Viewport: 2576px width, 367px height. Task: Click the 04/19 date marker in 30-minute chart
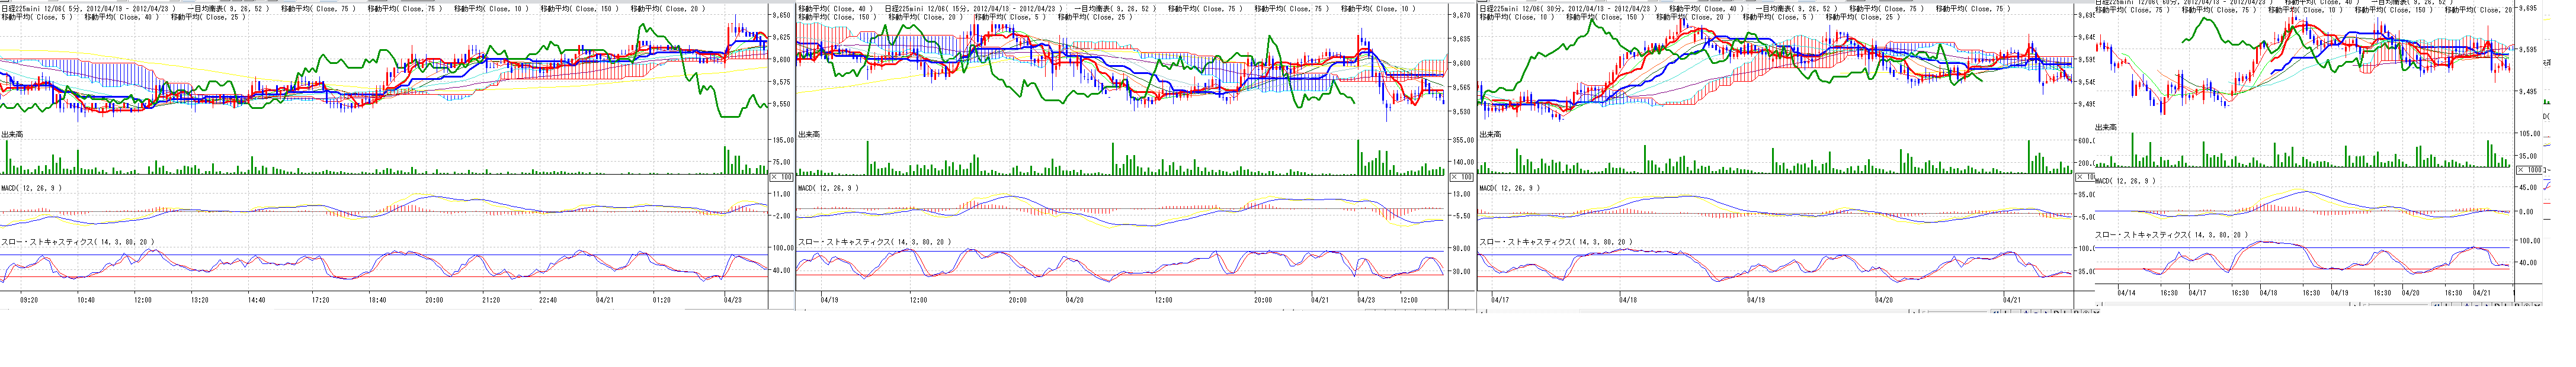click(x=1756, y=299)
